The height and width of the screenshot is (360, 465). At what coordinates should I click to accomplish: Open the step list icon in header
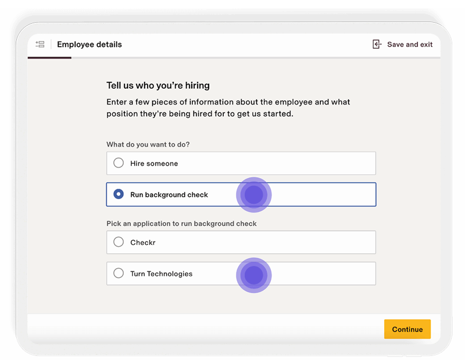[40, 44]
